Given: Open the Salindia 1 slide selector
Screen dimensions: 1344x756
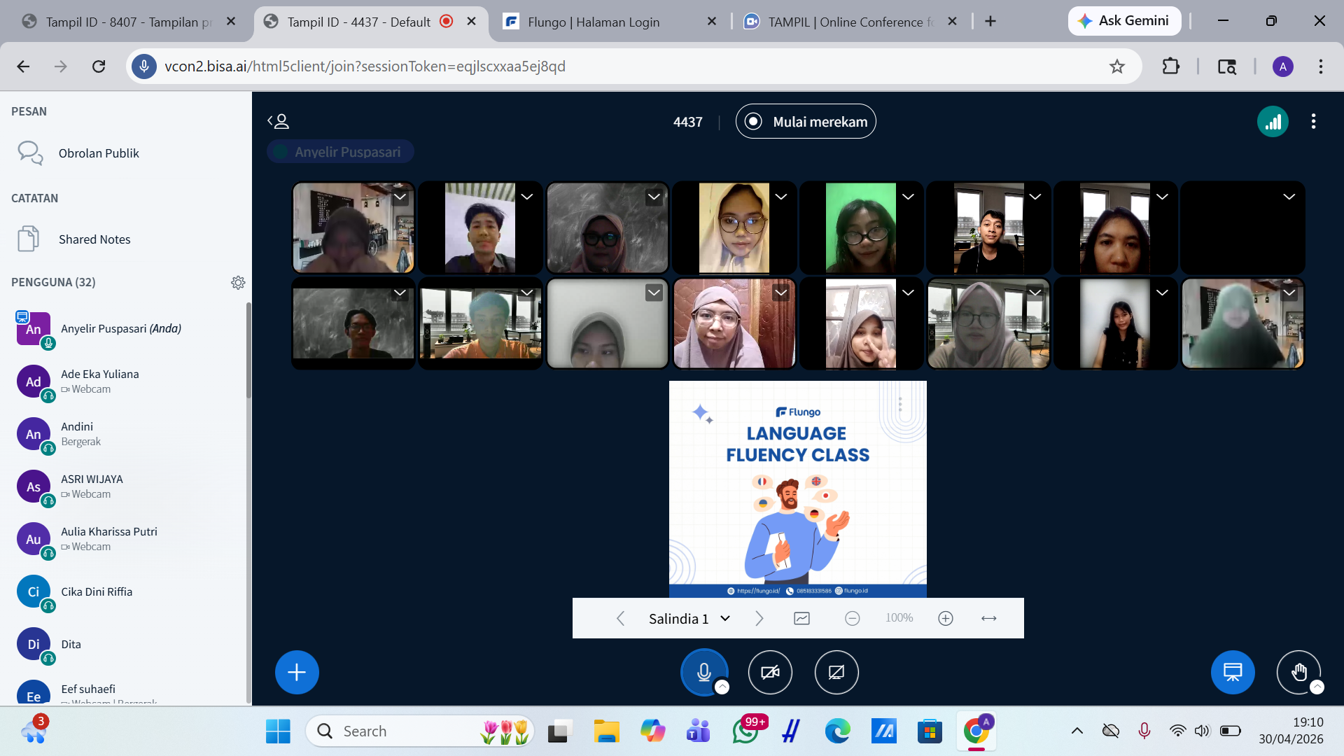Looking at the screenshot, I should coord(689,619).
